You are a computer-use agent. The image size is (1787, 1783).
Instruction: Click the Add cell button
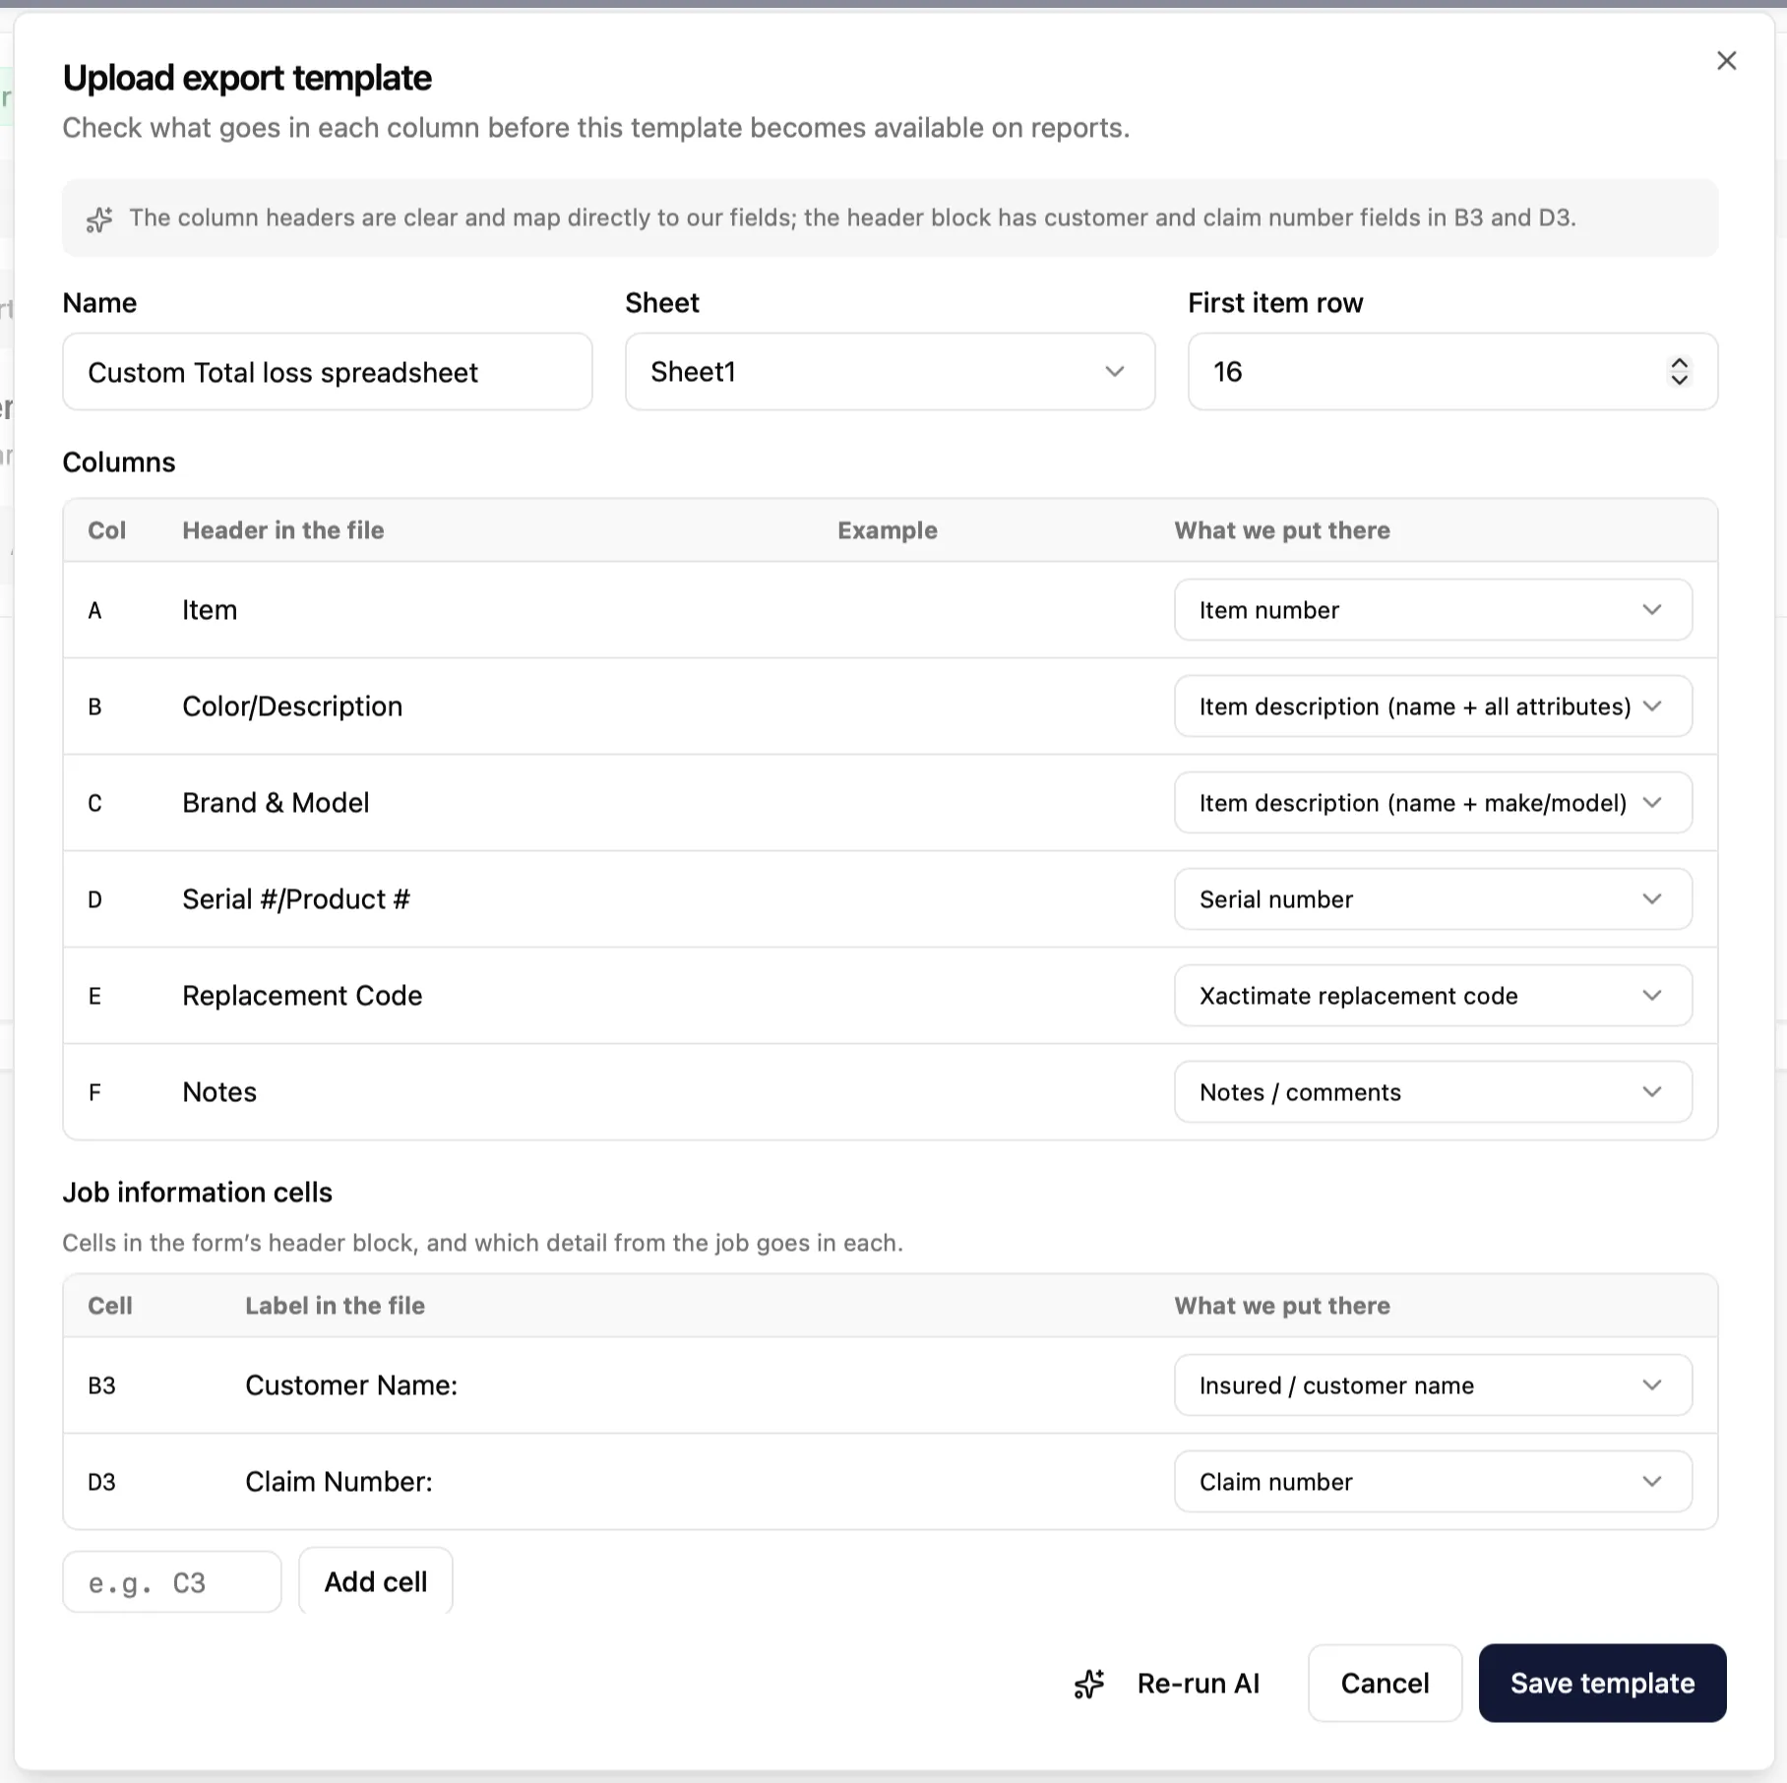pos(376,1581)
